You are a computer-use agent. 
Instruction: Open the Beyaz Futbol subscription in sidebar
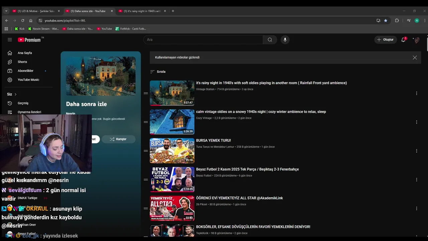(27, 234)
